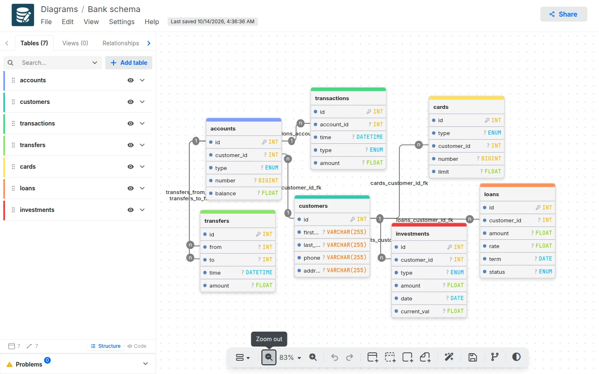The image size is (599, 374).
Task: Click the orange color bar of loans table
Action: (x=517, y=185)
